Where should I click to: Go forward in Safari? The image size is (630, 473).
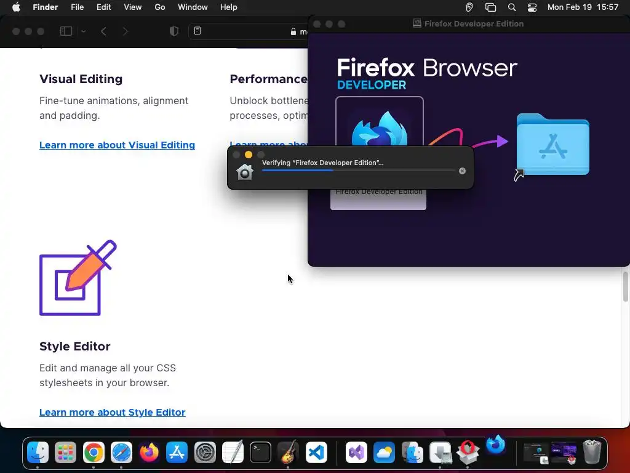(x=125, y=31)
